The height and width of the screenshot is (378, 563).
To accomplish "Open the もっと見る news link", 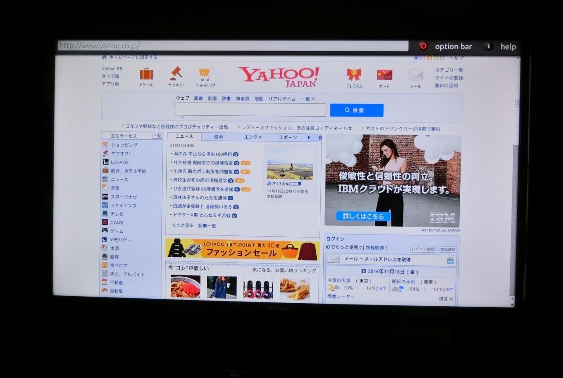I will [x=182, y=226].
